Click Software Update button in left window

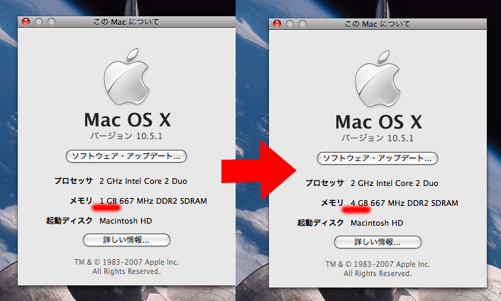126,156
